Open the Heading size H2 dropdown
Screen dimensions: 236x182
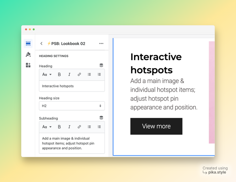tap(72, 106)
